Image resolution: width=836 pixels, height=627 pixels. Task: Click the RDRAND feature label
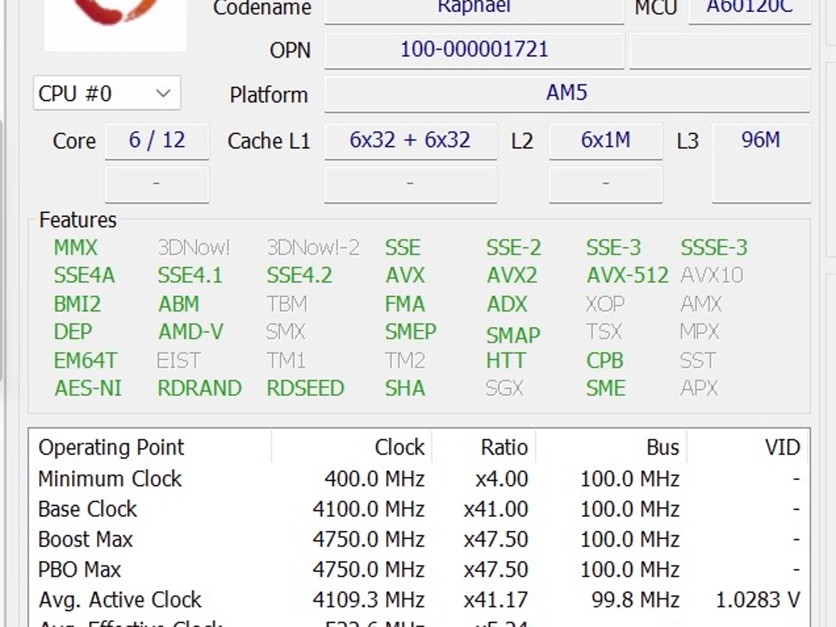[200, 388]
